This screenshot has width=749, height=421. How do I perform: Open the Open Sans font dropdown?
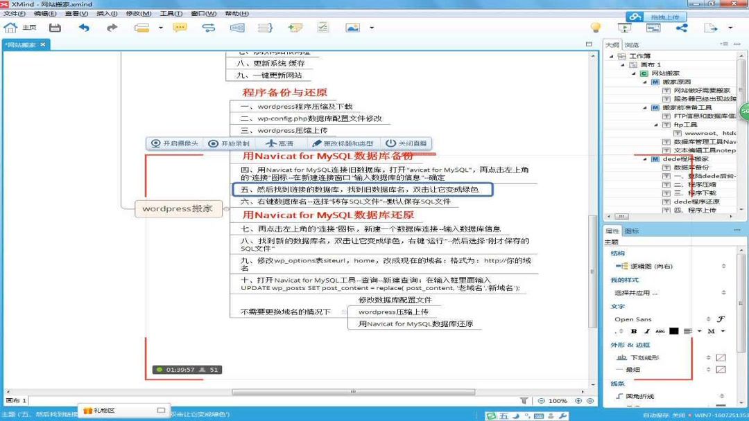coord(632,319)
